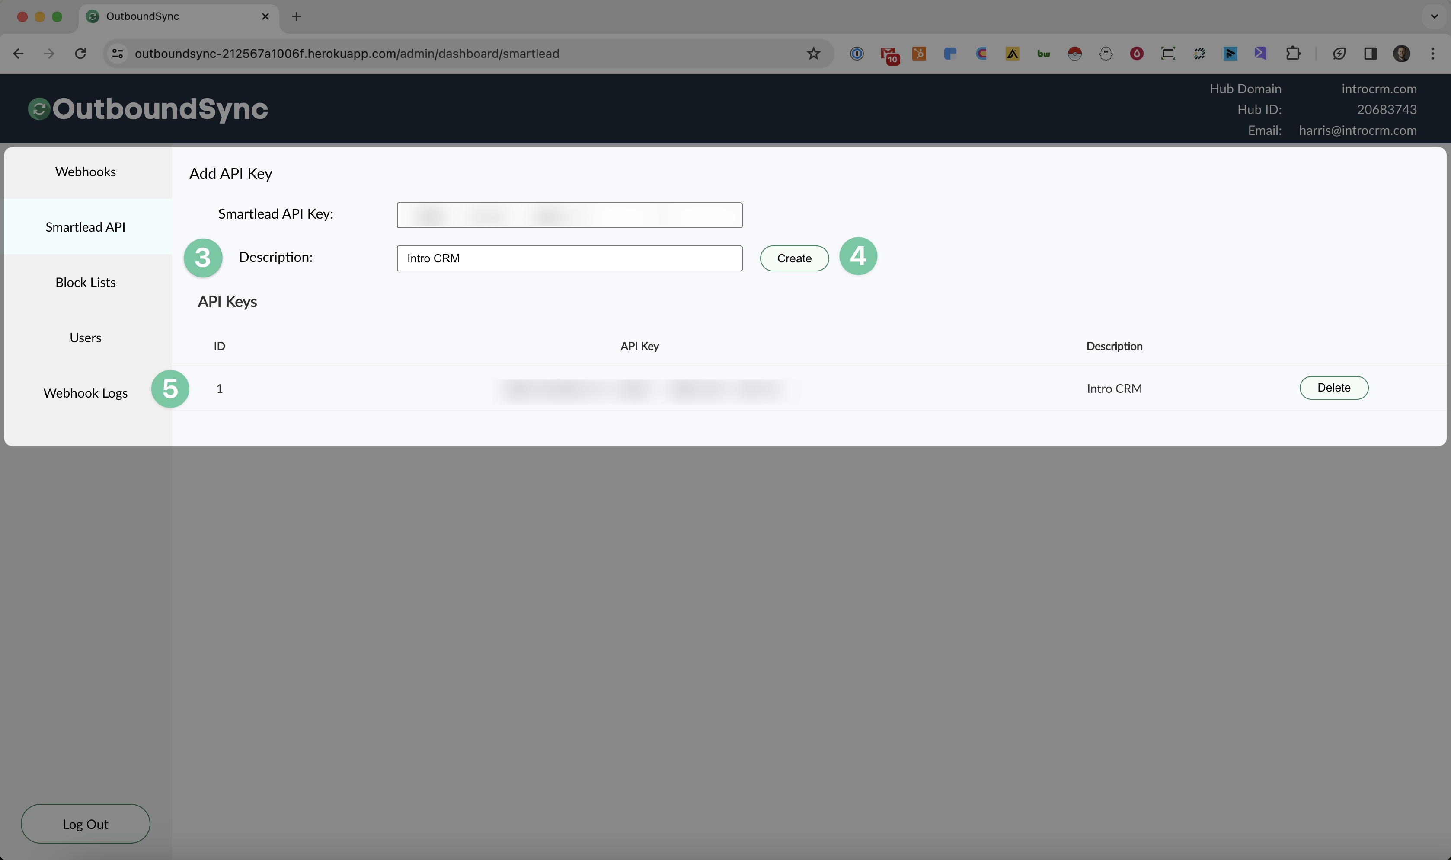Go back to the previous page
The image size is (1451, 860).
[19, 53]
